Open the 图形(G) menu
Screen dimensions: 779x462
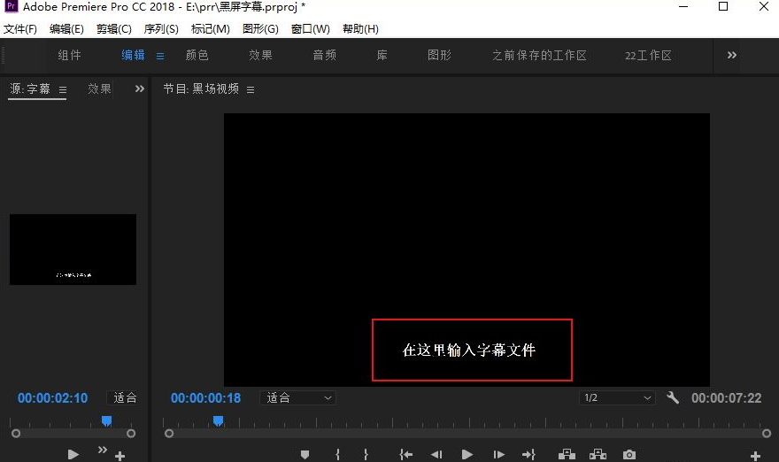260,29
